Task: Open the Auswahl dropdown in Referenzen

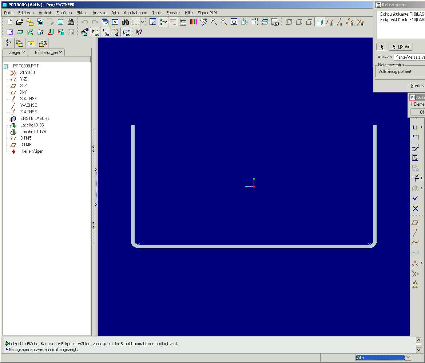Action: click(x=409, y=57)
